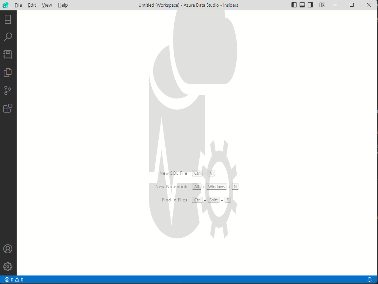This screenshot has height=284, width=378.
Task: Toggle the bottom Panel visibility
Action: pyautogui.click(x=302, y=5)
